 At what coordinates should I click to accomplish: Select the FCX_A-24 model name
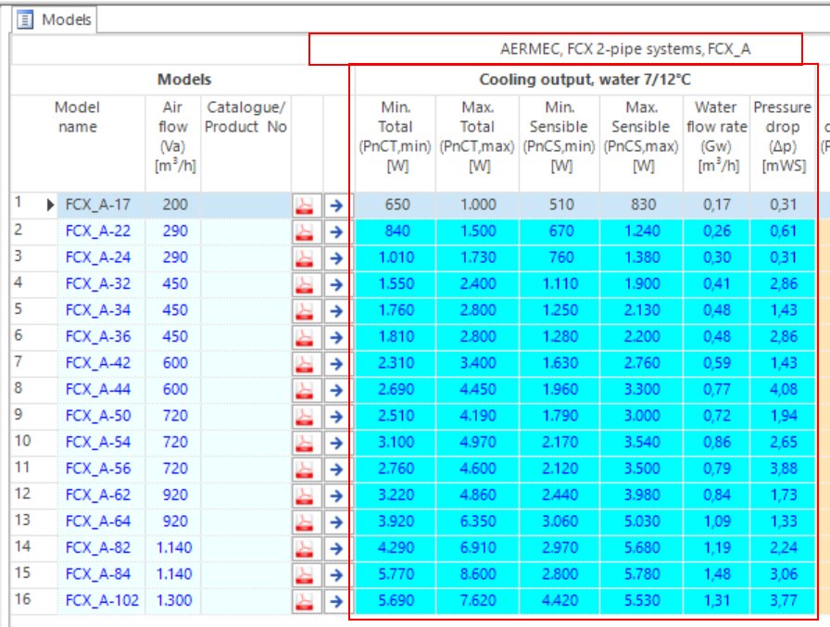coord(96,258)
